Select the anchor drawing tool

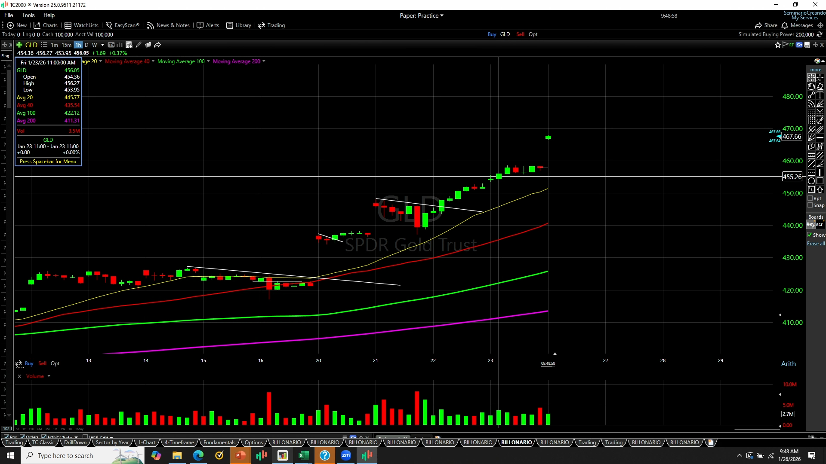820,121
